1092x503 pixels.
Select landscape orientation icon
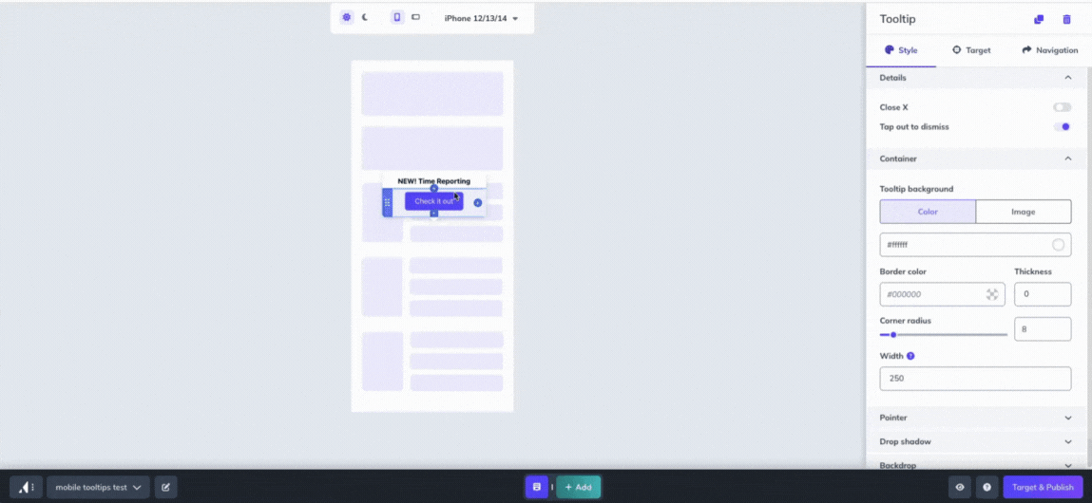tap(415, 17)
